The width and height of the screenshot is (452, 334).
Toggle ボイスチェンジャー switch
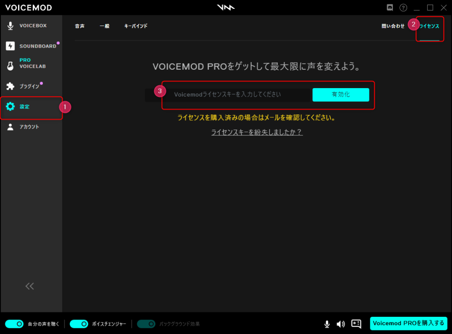pos(79,324)
